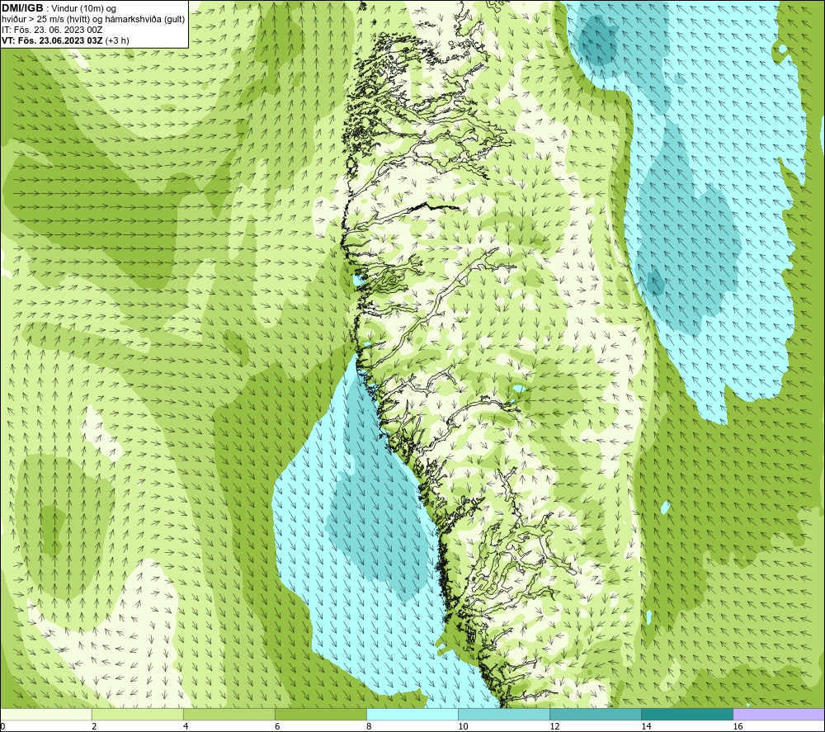825x732 pixels.
Task: Click the legend scale label '16'
Action: click(x=738, y=727)
